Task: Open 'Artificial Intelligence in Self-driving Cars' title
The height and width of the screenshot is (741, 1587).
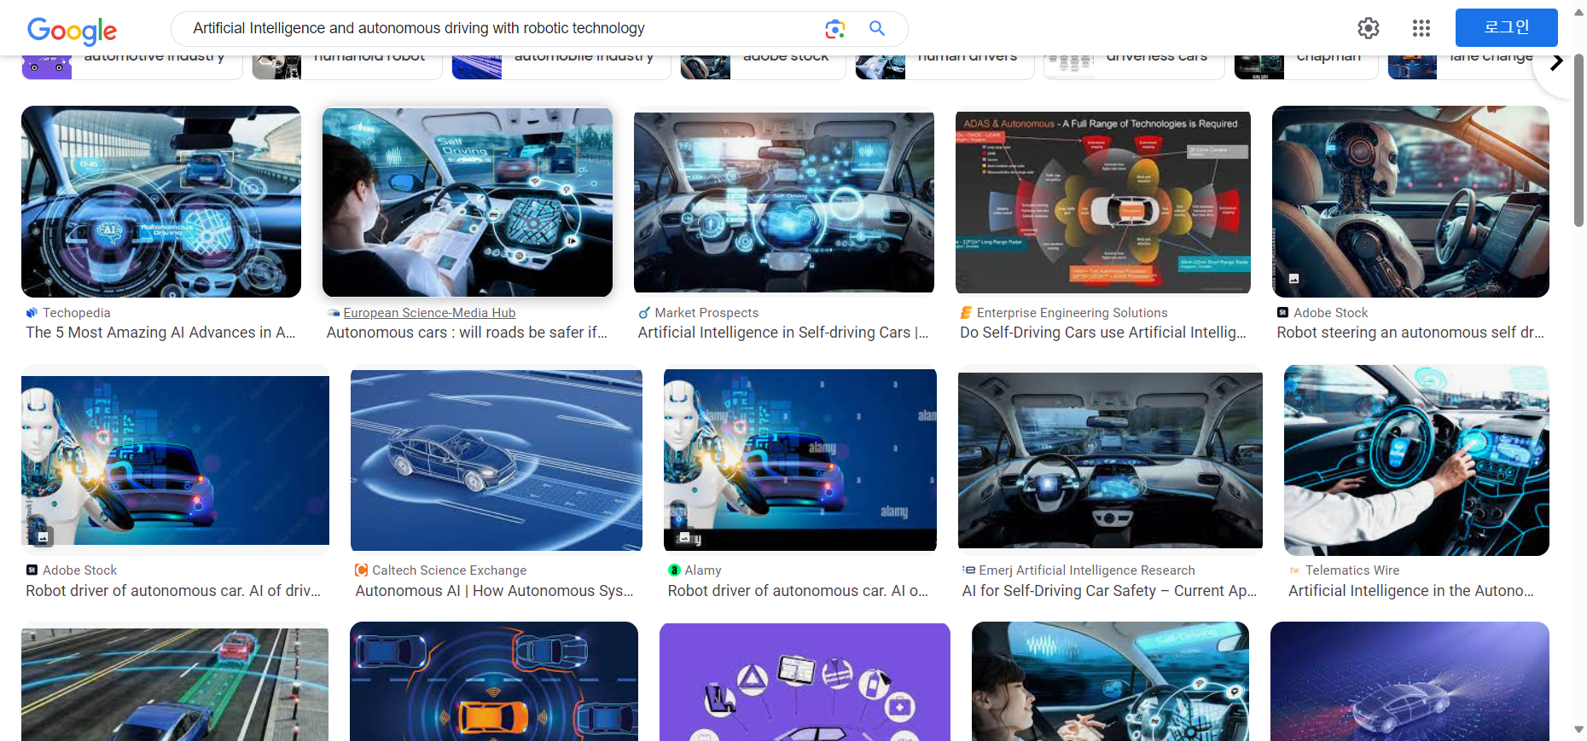Action: point(783,333)
